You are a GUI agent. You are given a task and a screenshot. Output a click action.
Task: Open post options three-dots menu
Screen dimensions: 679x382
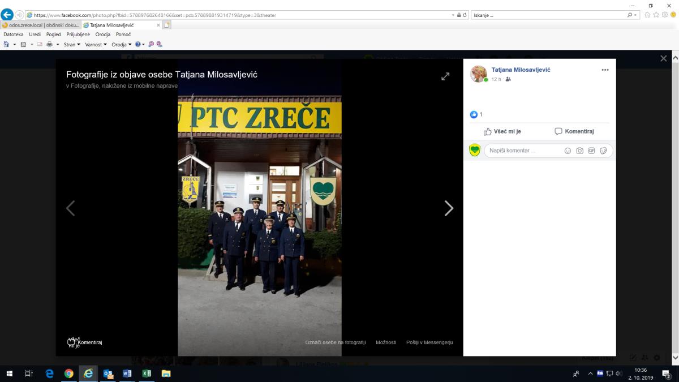click(x=605, y=70)
